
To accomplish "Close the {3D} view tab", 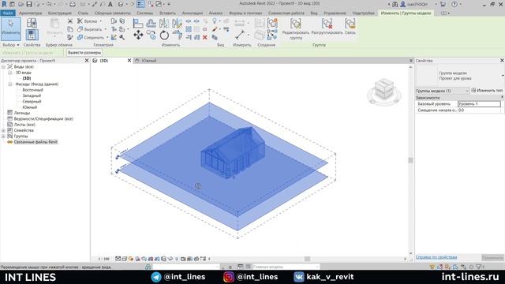I will coord(129,61).
